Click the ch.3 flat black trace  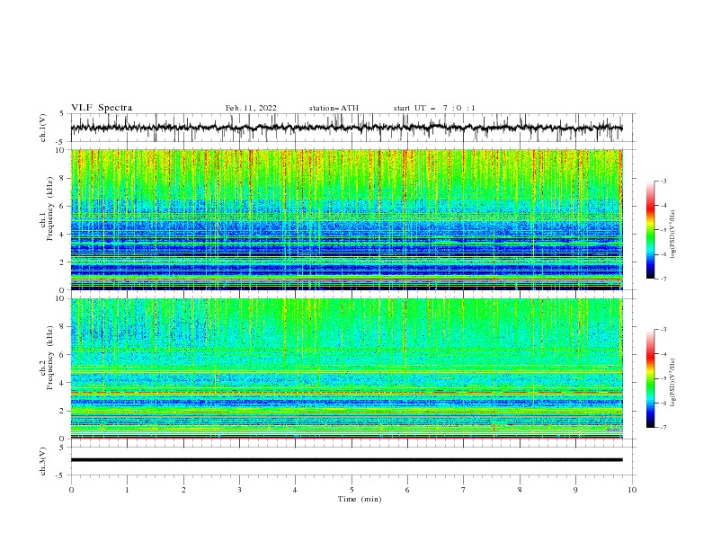point(346,460)
